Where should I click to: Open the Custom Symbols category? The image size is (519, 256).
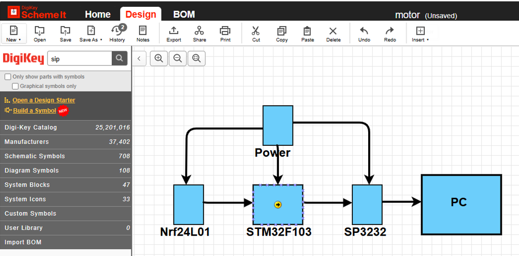[66, 214]
